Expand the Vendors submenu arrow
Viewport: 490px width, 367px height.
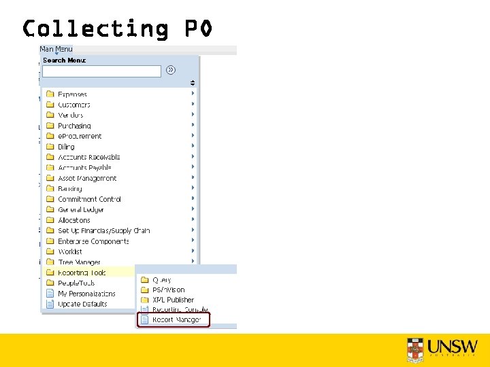coord(193,114)
